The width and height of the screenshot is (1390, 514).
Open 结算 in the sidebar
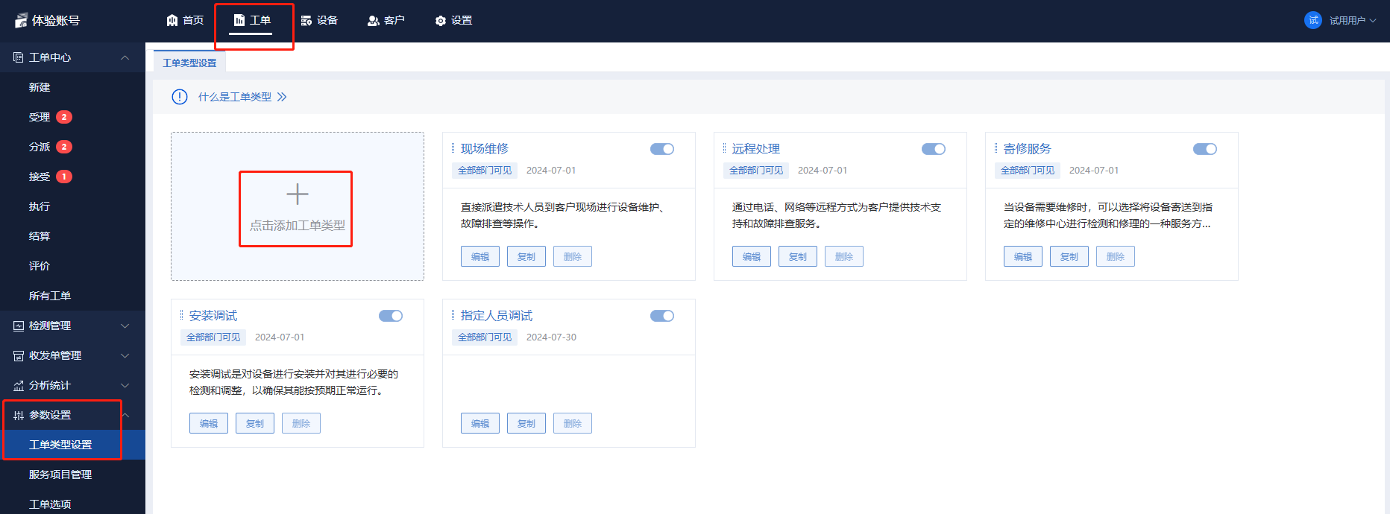pos(40,236)
